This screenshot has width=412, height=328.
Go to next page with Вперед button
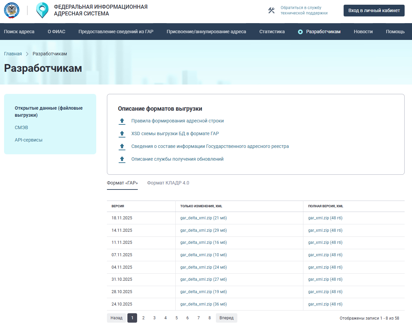(x=226, y=318)
